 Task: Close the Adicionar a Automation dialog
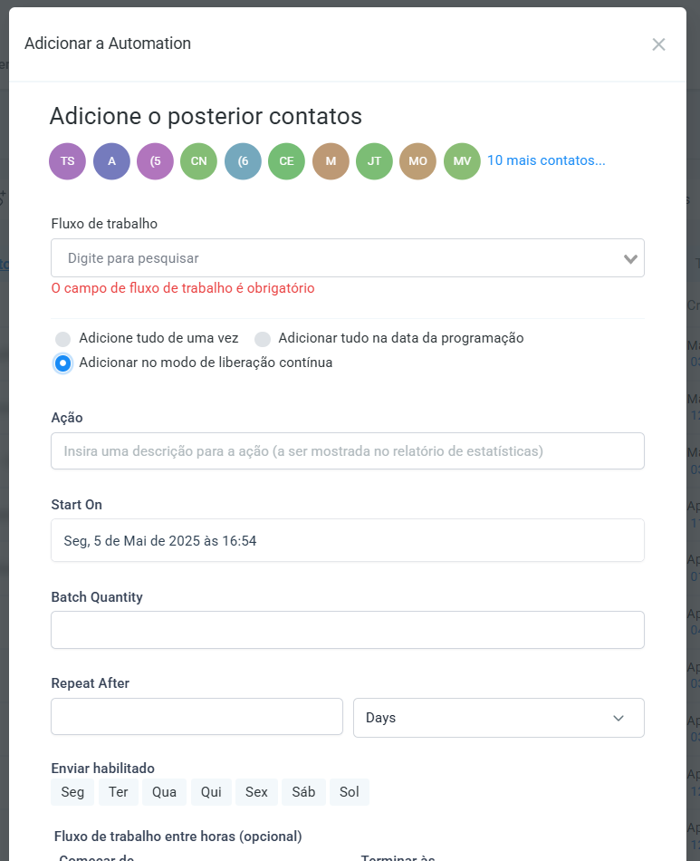[658, 44]
